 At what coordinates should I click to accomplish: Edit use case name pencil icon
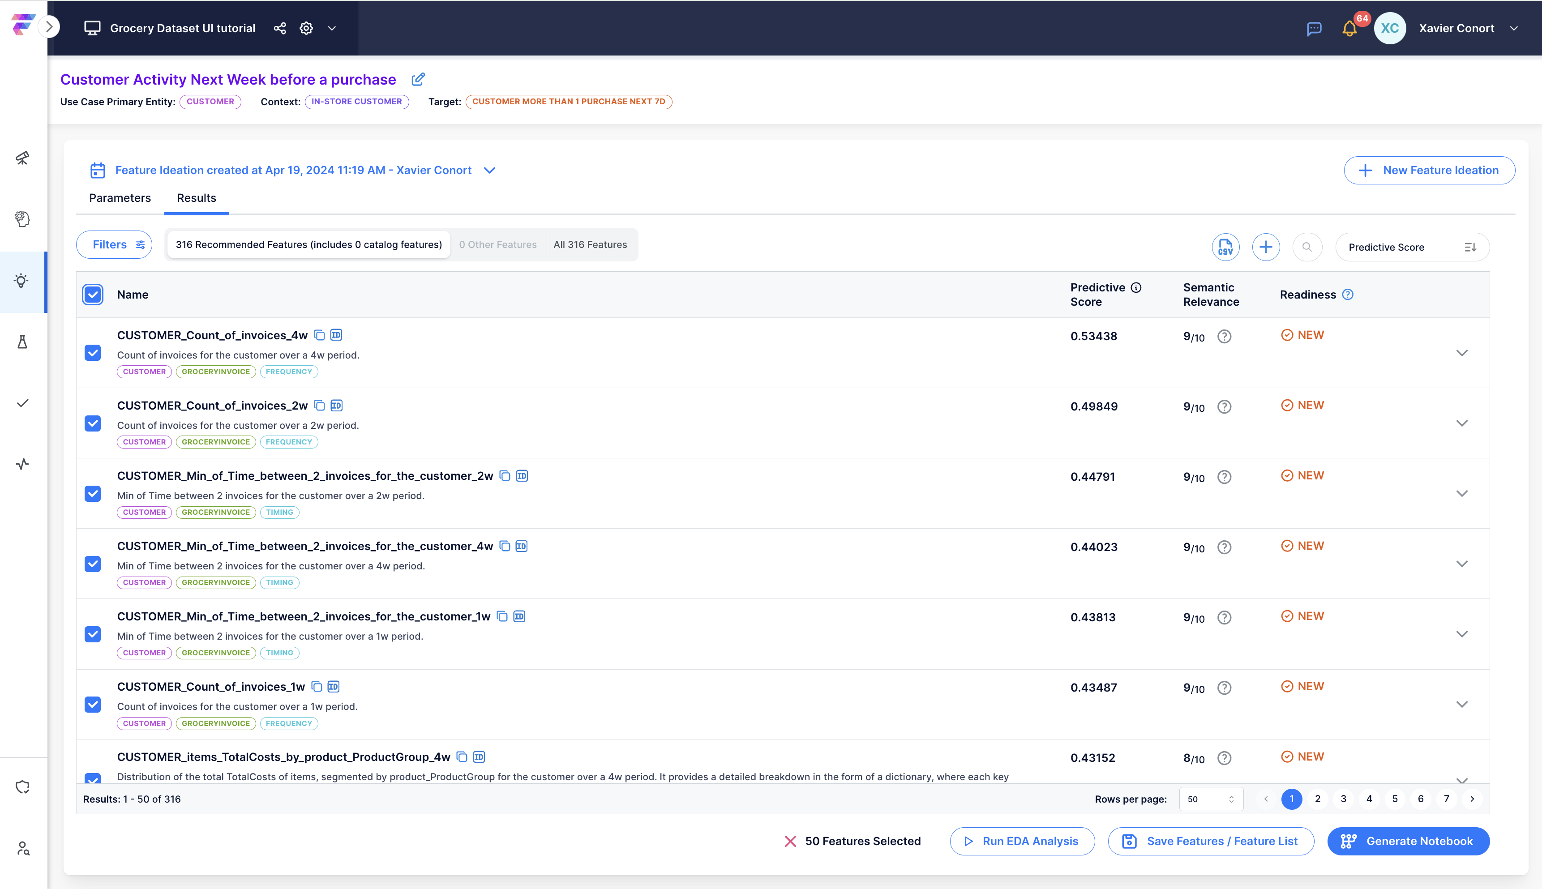418,79
